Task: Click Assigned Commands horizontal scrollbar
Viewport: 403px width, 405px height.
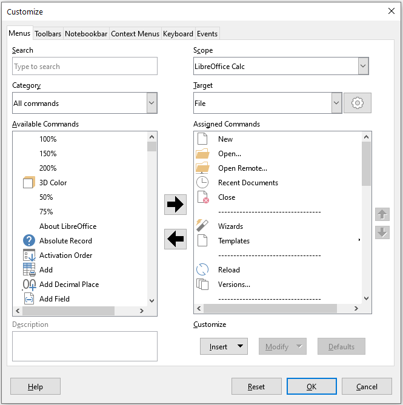Action: click(x=270, y=308)
